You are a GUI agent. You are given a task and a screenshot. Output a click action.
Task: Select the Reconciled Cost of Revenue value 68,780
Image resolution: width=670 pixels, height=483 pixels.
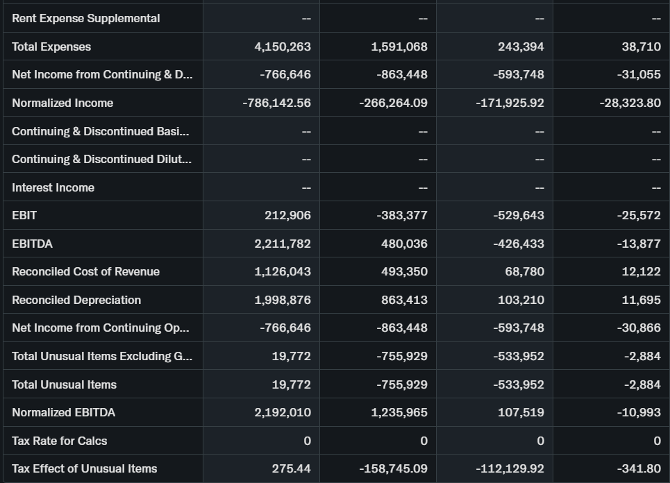tap(524, 271)
